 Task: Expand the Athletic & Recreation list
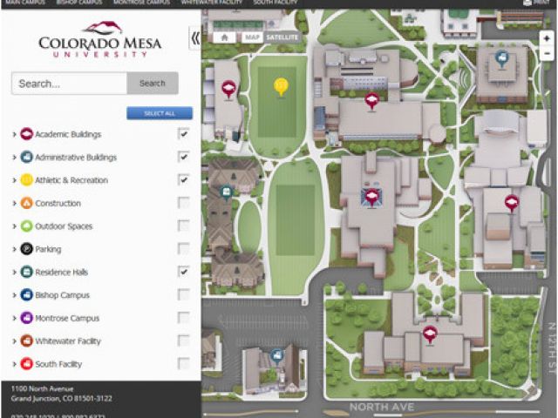tap(15, 180)
